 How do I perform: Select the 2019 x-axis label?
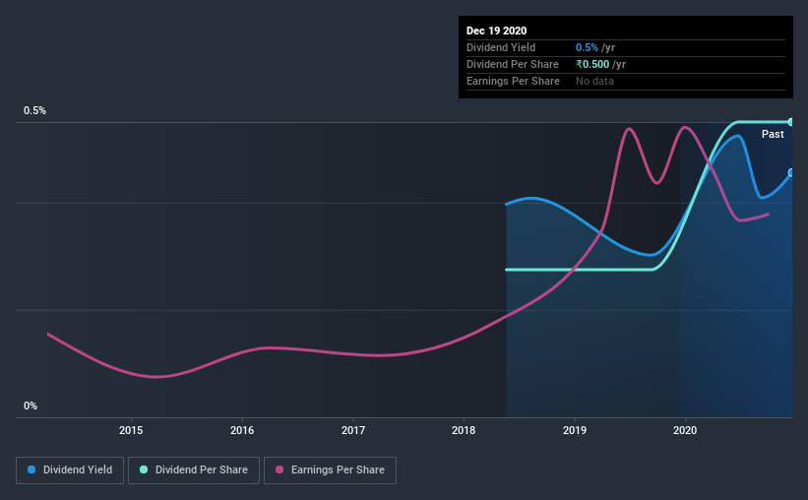point(575,430)
